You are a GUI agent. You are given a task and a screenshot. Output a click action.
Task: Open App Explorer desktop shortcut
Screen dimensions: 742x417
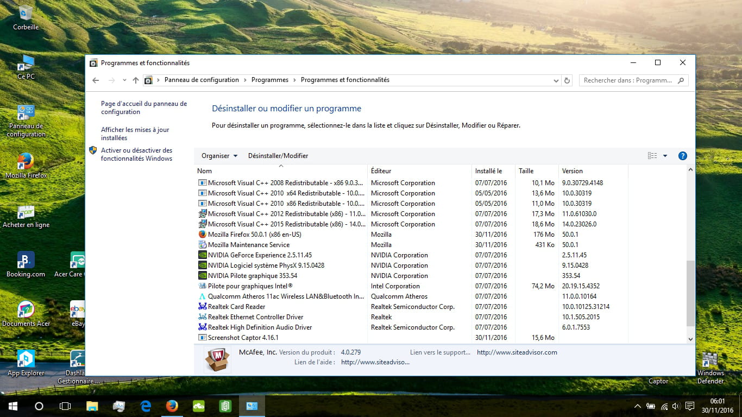tap(26, 363)
